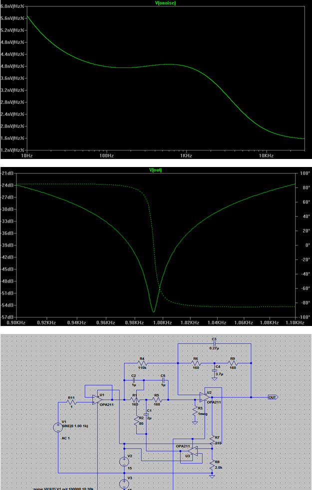The height and width of the screenshot is (490, 312).
Task: Select voltage source V2 symbol
Action: coord(124,461)
